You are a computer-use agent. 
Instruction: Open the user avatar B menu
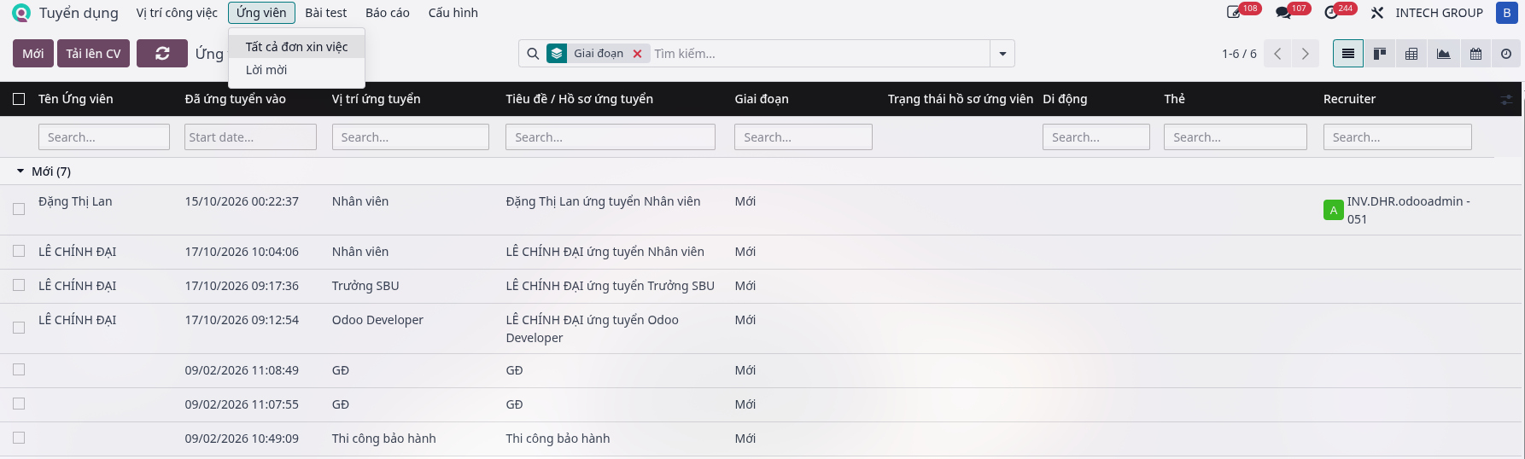coord(1506,13)
